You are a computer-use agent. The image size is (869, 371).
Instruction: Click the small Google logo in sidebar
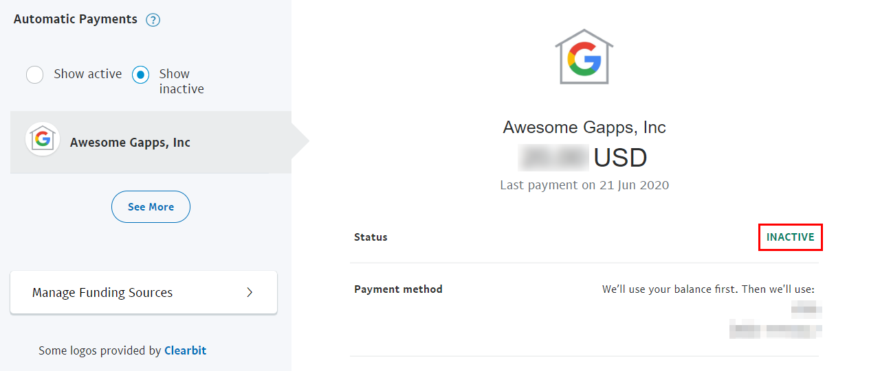tap(43, 140)
